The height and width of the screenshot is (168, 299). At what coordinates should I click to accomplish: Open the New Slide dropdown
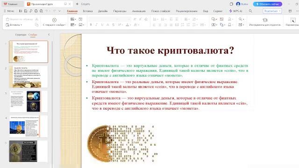point(76,19)
